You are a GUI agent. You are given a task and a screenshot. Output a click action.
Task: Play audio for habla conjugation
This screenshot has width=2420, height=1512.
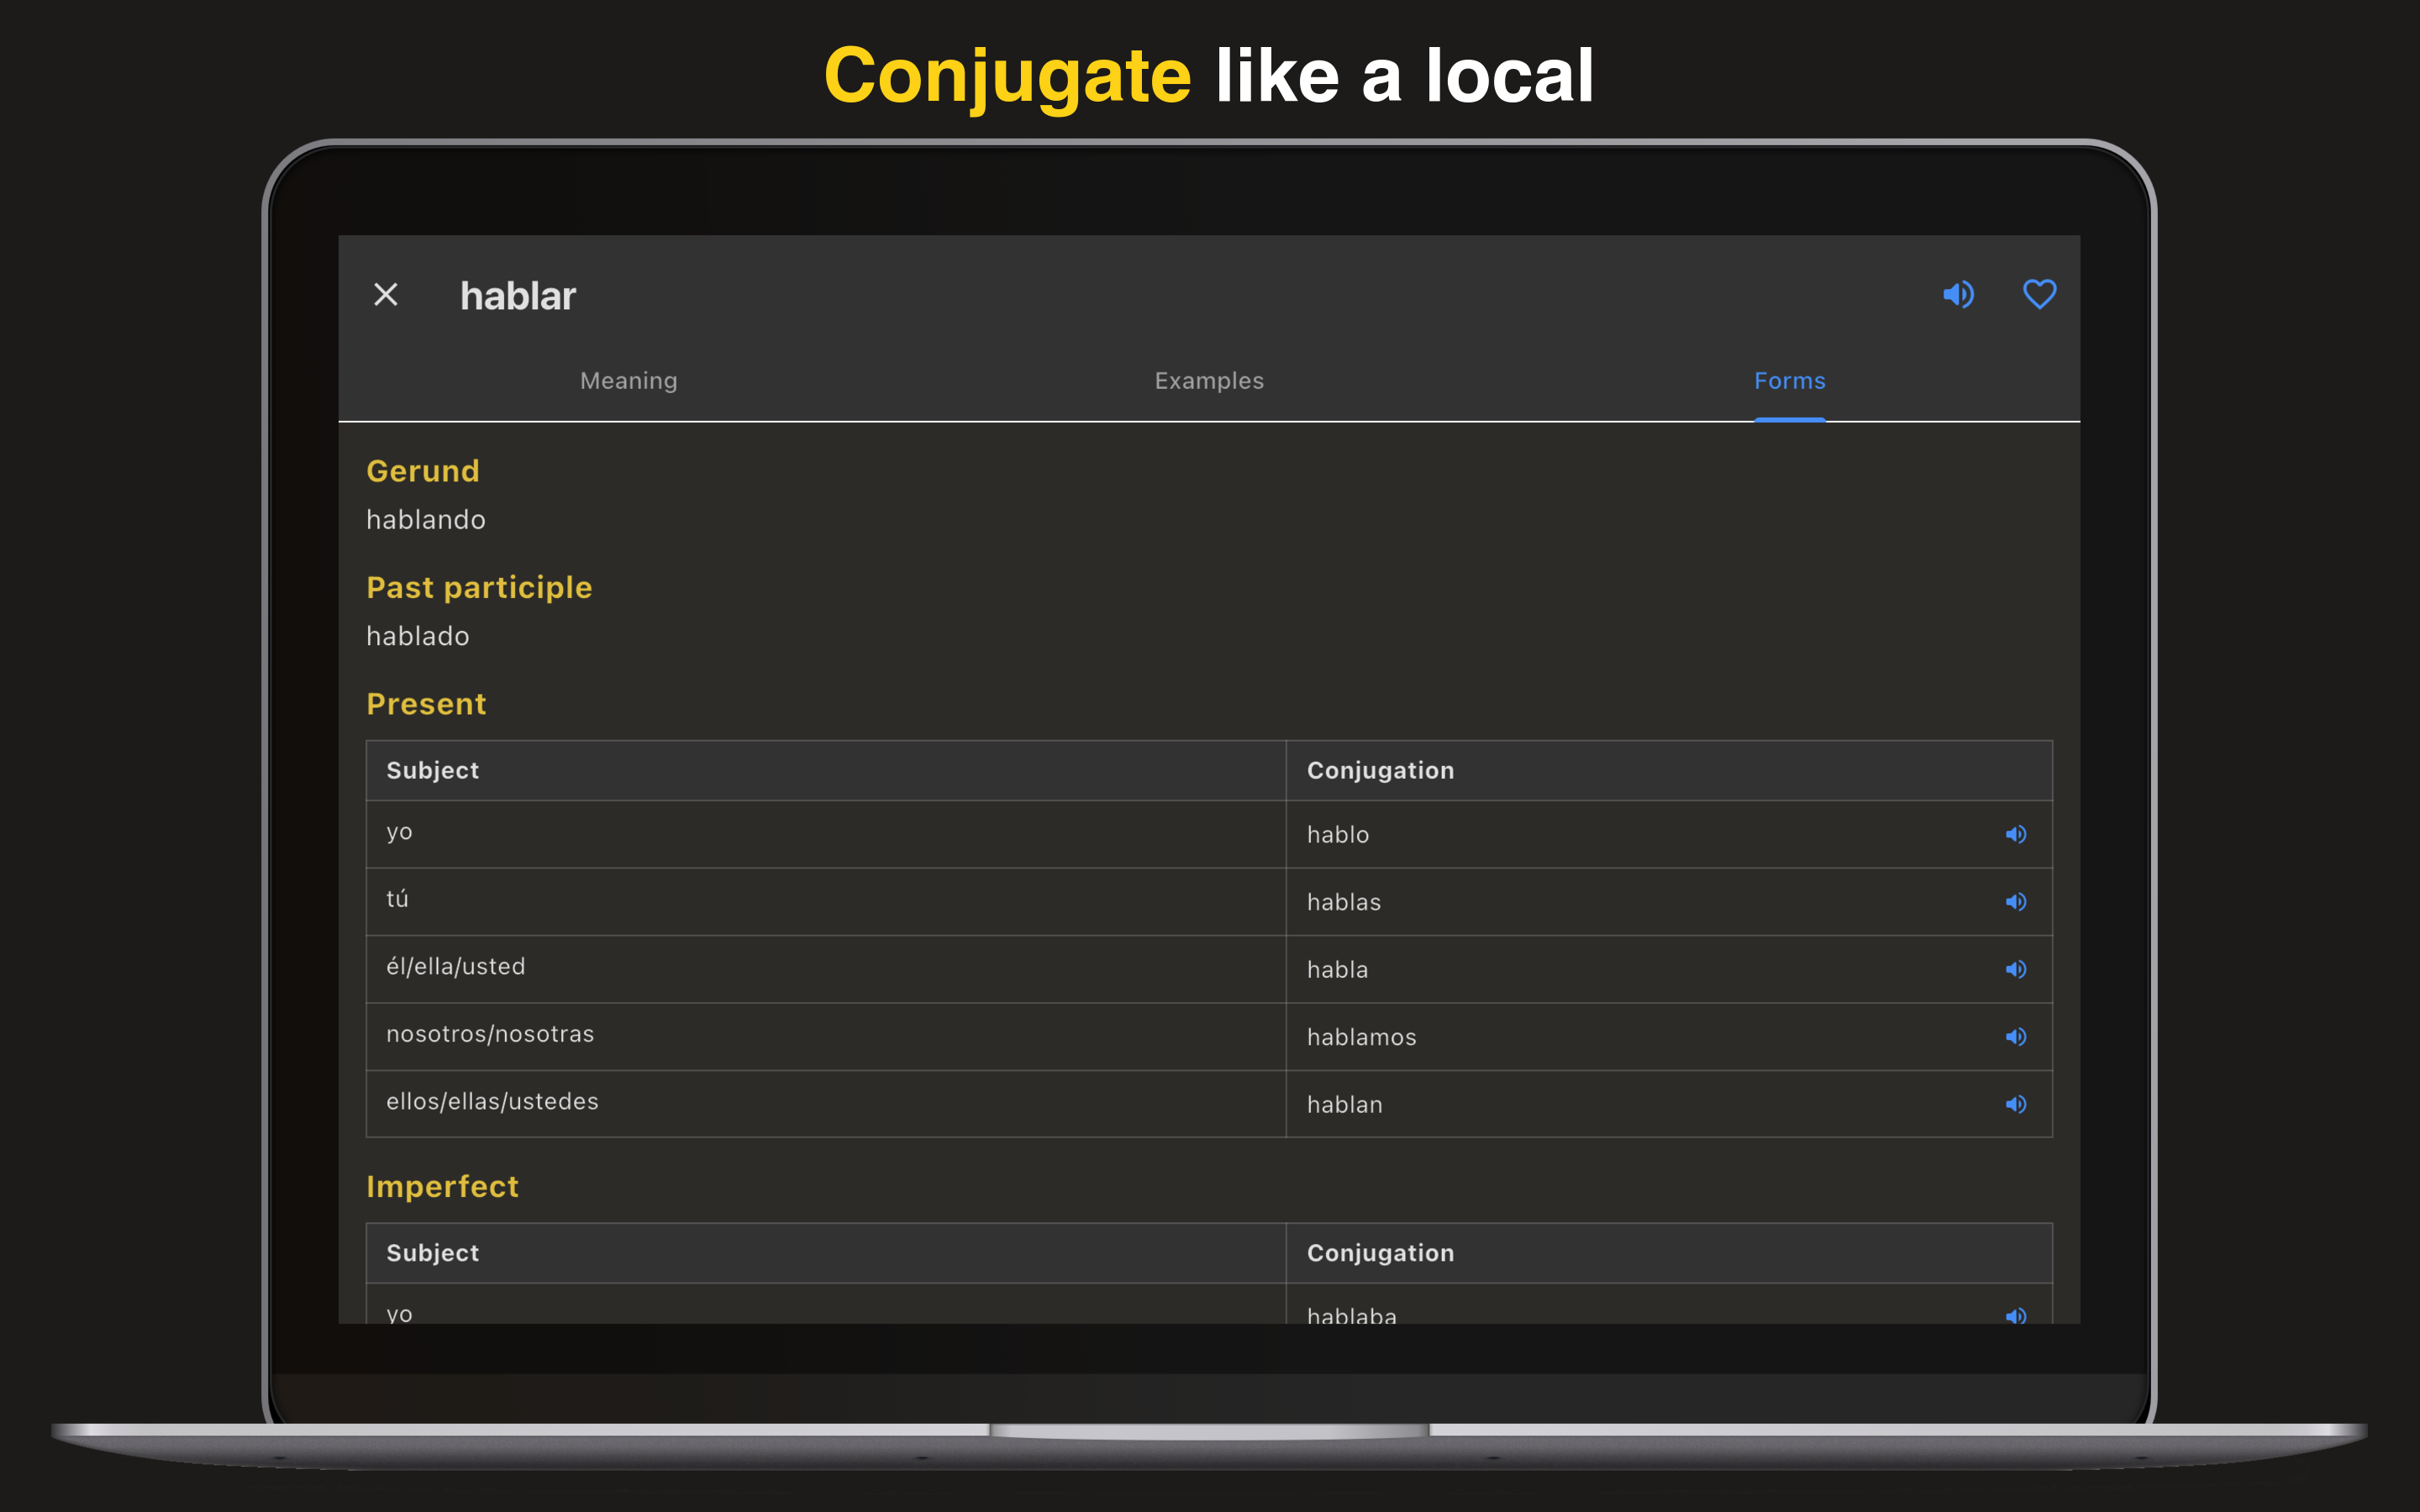pyautogui.click(x=2016, y=969)
